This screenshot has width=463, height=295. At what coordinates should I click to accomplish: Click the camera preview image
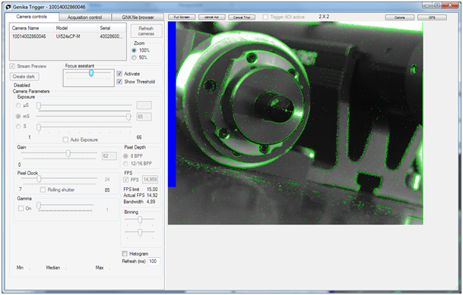coord(296,123)
